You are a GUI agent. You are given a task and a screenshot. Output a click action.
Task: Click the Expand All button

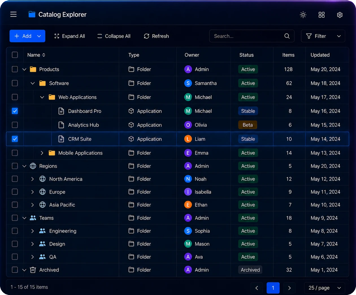pos(70,36)
